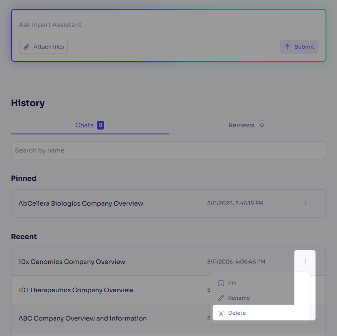Viewport: 337px width, 336px height.
Task: Click the trash can Delete icon
Action: pyautogui.click(x=221, y=313)
